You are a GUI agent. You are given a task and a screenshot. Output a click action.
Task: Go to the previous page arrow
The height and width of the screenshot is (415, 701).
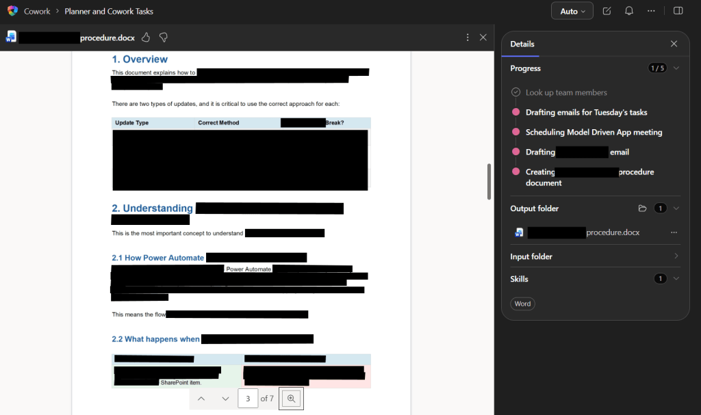[x=201, y=399]
